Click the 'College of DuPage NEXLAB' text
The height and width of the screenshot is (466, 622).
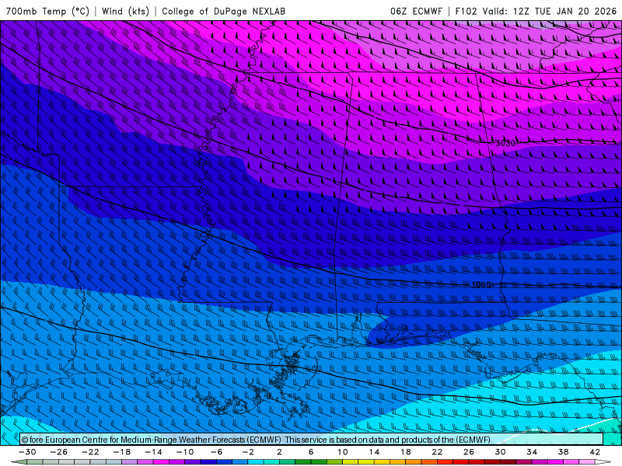point(223,11)
